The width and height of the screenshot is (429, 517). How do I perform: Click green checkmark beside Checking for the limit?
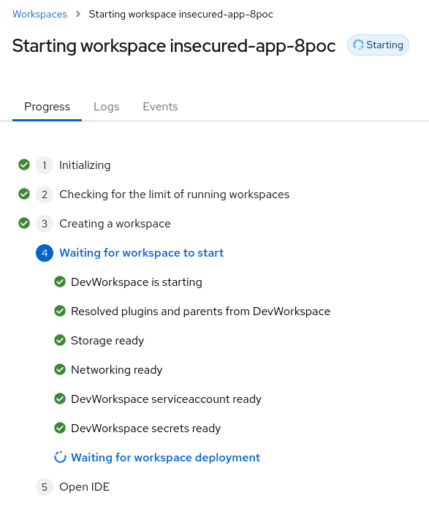point(24,194)
